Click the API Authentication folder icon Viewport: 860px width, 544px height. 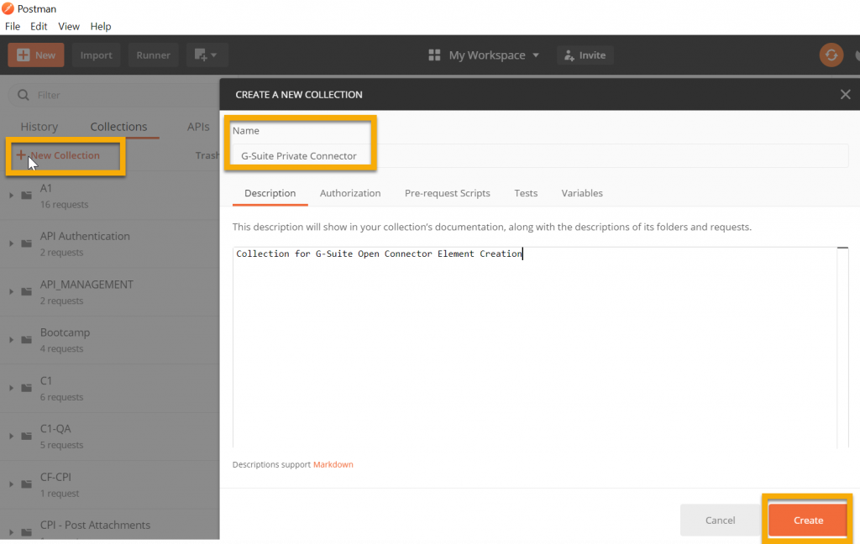pos(26,243)
